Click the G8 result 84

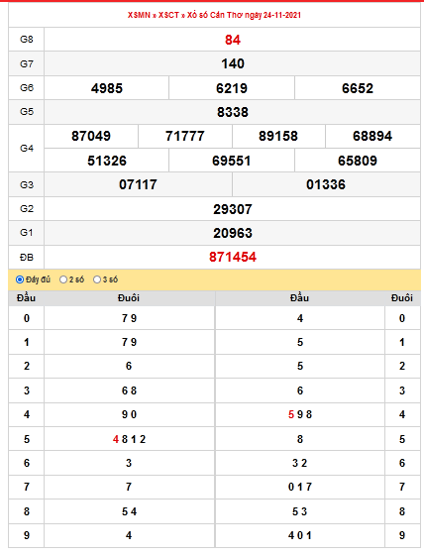pos(233,40)
